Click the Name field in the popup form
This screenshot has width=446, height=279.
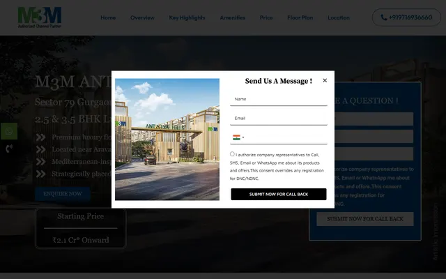pyautogui.click(x=279, y=99)
